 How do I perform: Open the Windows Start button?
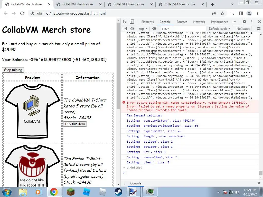point(7,192)
